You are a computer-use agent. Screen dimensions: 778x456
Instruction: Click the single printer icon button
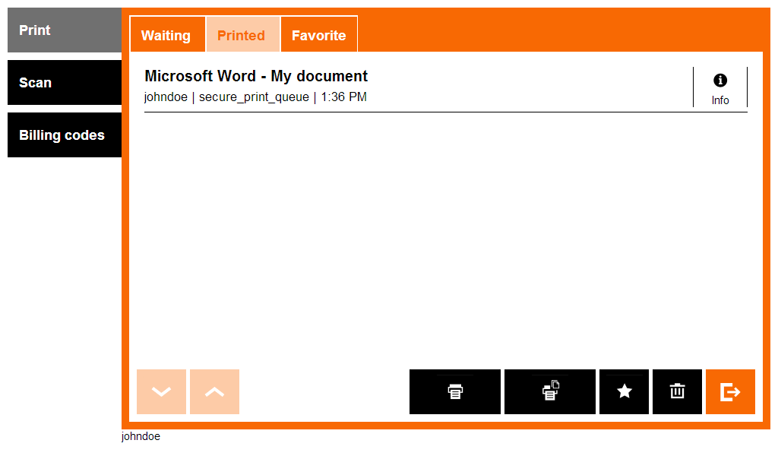[x=455, y=392]
